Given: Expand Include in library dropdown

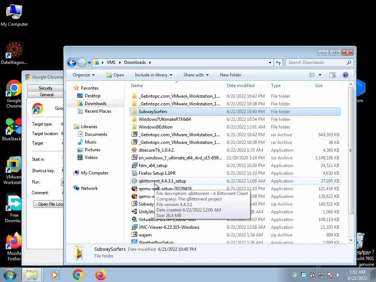Looking at the screenshot, I should pos(153,75).
